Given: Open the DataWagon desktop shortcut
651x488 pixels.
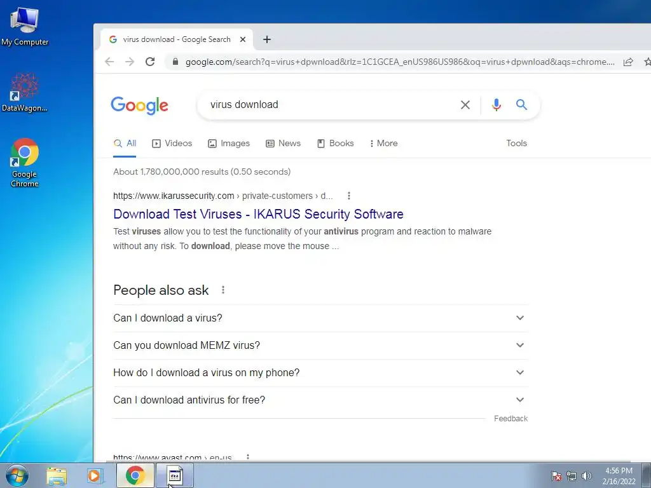Looking at the screenshot, I should point(25,92).
